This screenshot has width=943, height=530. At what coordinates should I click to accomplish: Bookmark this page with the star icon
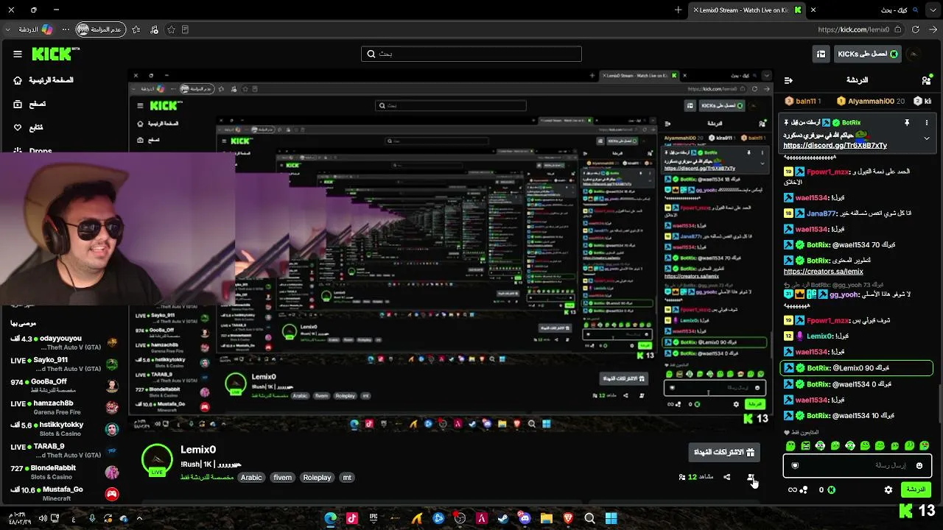(171, 29)
